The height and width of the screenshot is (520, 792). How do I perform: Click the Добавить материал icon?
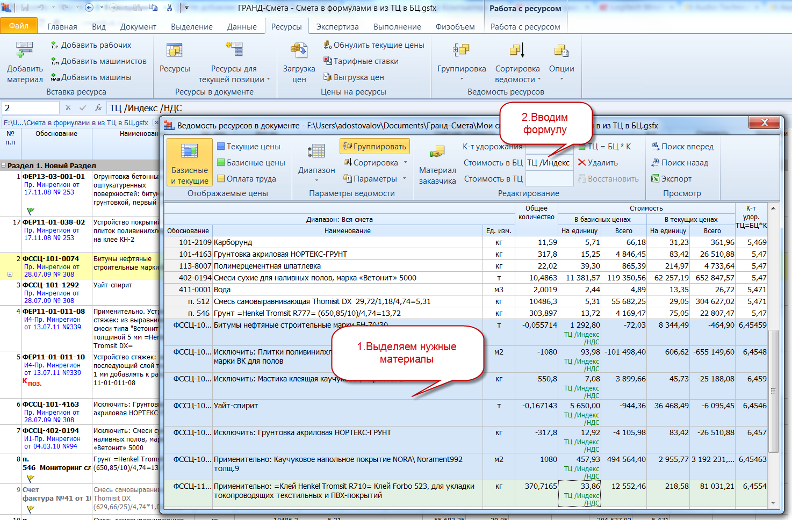25,52
